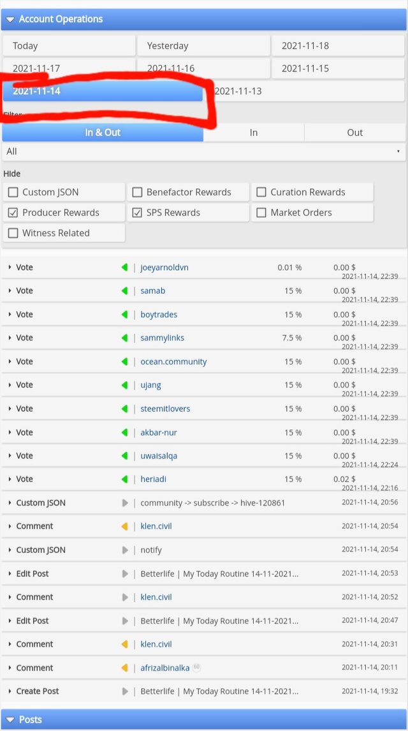The height and width of the screenshot is (731, 408).
Task: Open the All filter dropdown
Action: pyautogui.click(x=203, y=151)
